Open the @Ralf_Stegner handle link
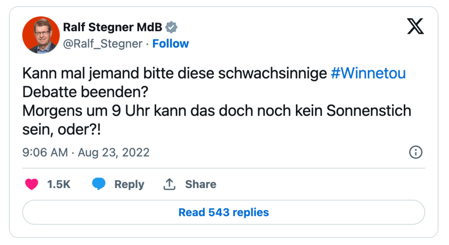The width and height of the screenshot is (449, 245). (x=103, y=44)
